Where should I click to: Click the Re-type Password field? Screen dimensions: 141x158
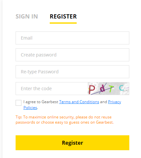[72, 72]
